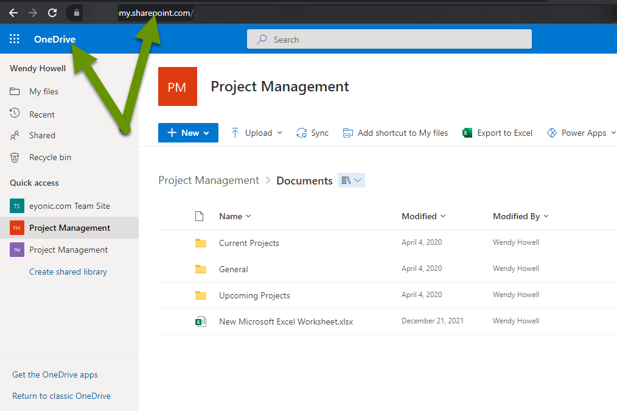Click the browser address bar URL
This screenshot has height=411, width=617.
click(x=156, y=13)
